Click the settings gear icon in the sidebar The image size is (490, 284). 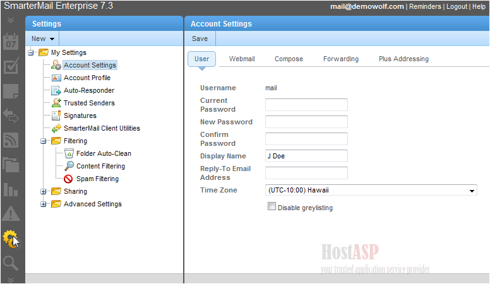pyautogui.click(x=11, y=239)
